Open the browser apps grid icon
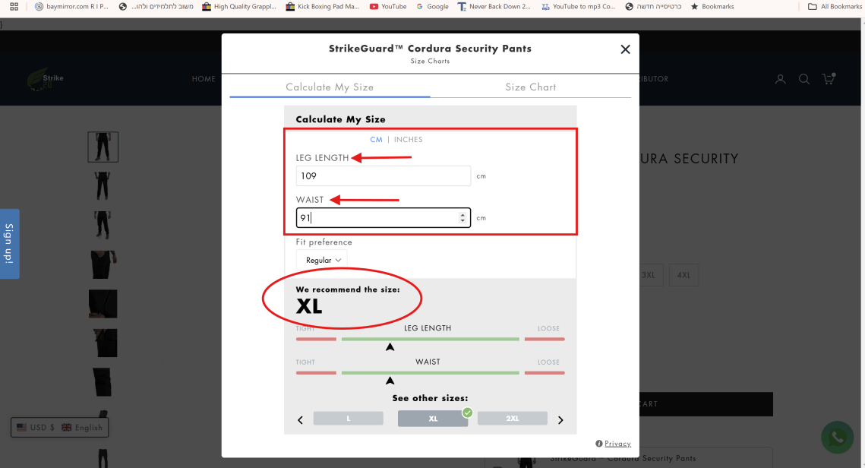 point(14,6)
